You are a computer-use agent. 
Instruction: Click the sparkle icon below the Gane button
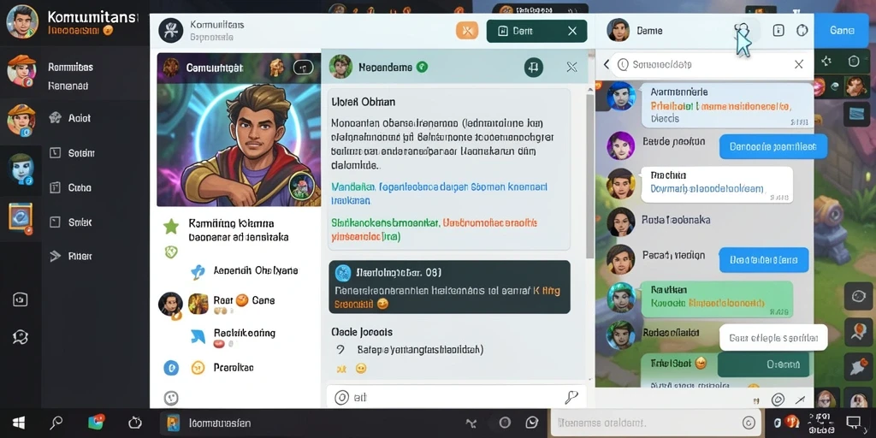(x=826, y=61)
